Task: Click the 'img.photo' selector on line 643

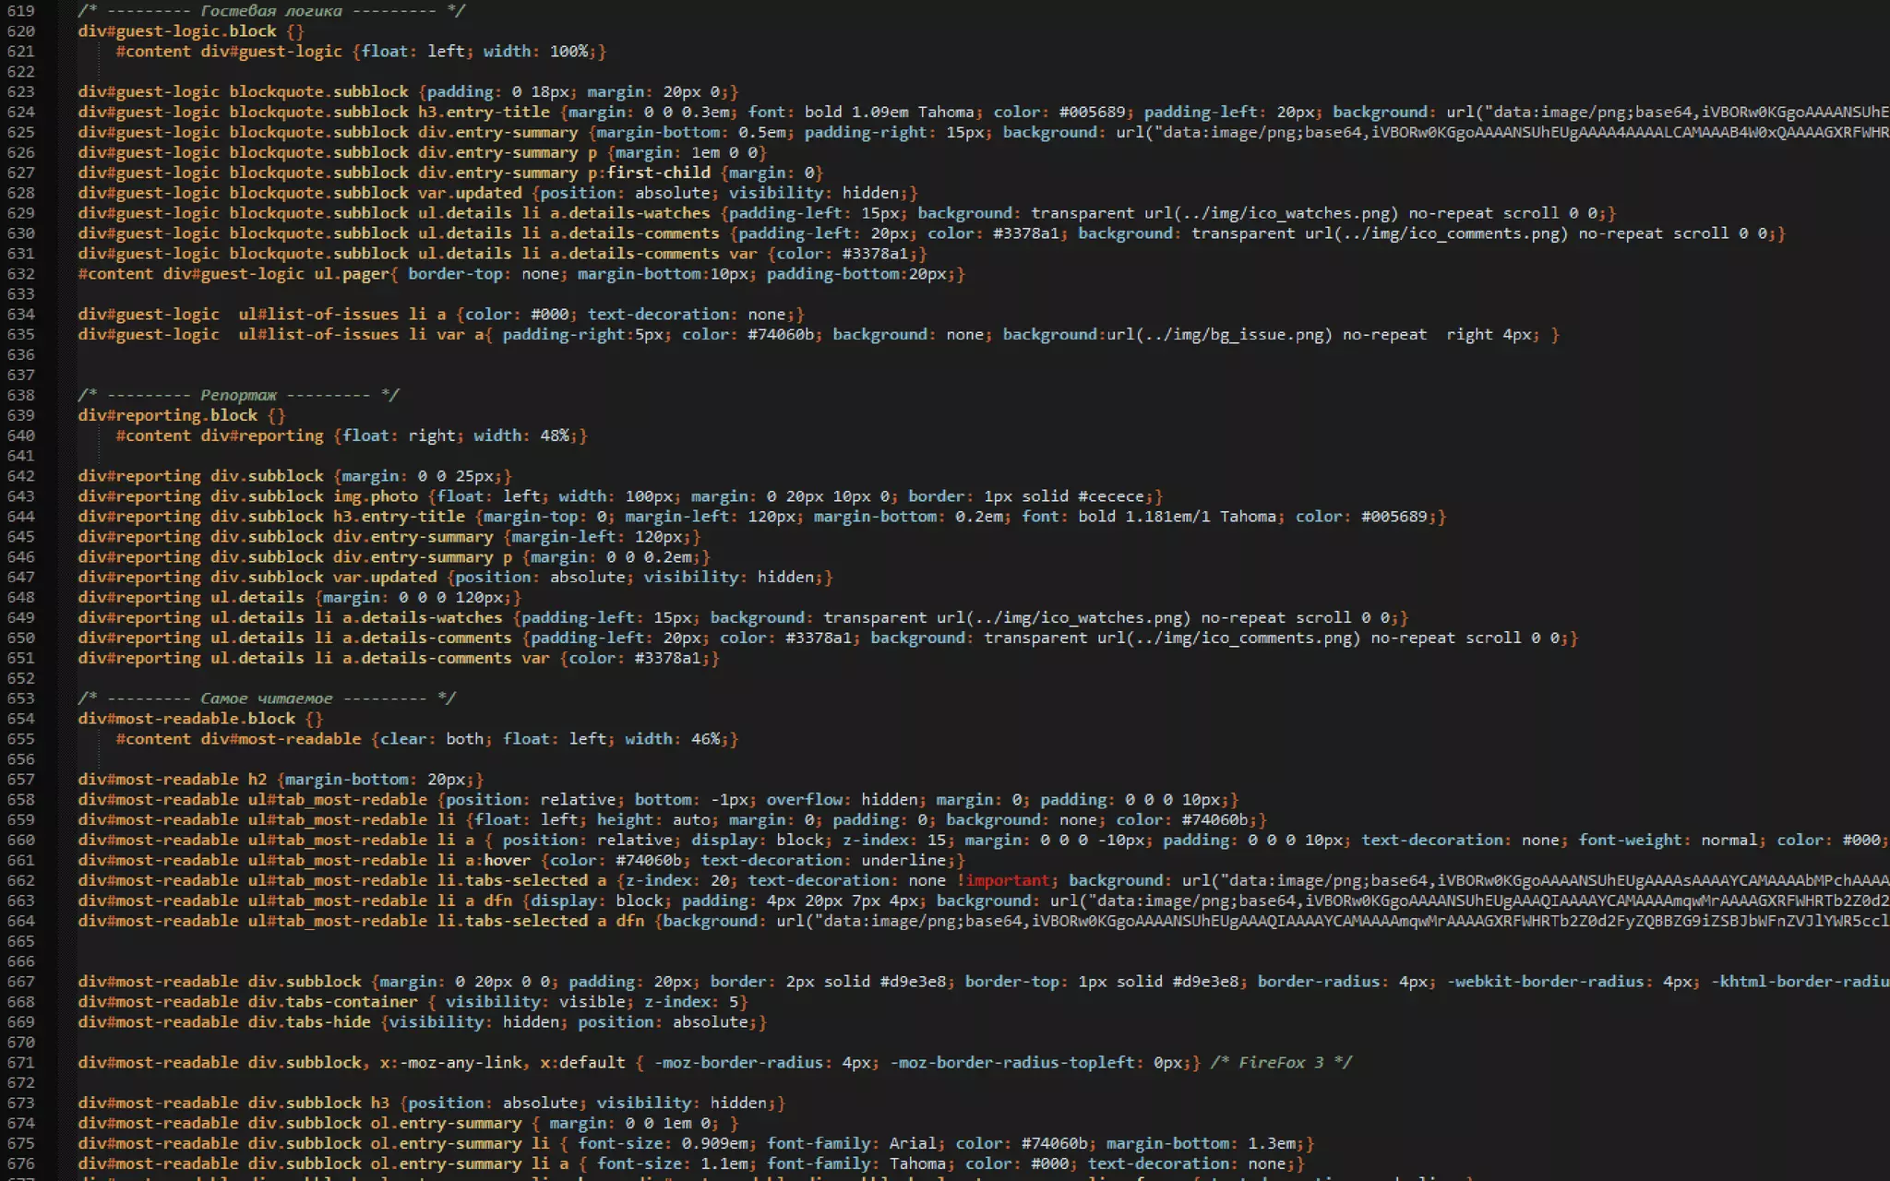Action: (x=375, y=496)
